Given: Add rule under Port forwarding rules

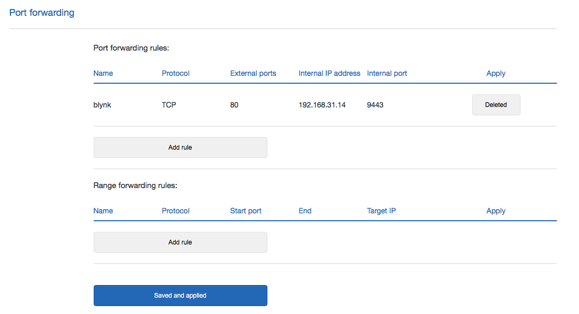Looking at the screenshot, I should point(180,148).
